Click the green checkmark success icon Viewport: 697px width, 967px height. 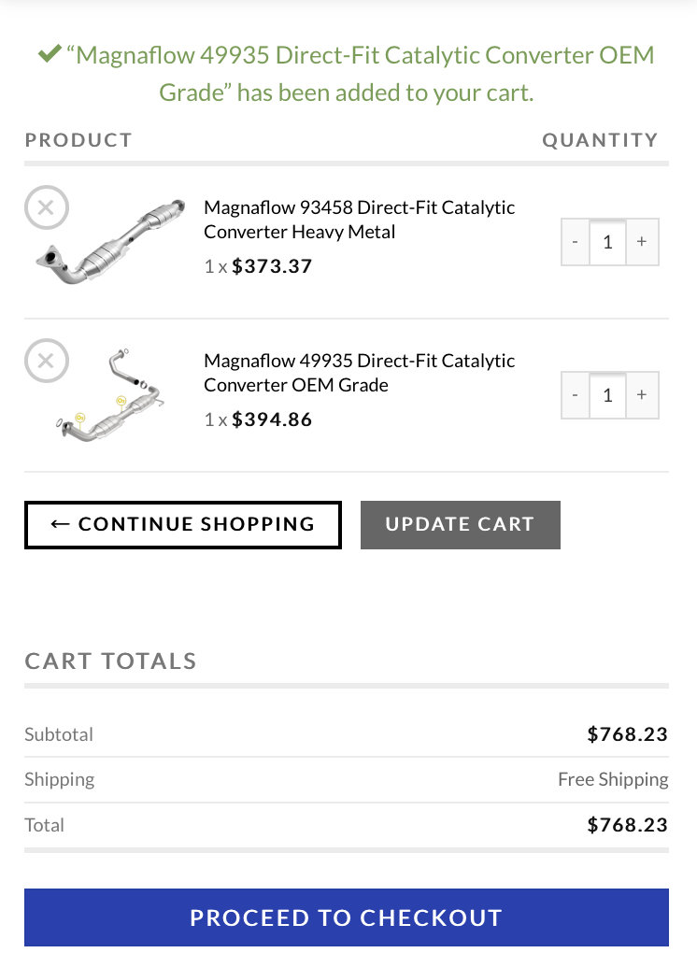[50, 53]
